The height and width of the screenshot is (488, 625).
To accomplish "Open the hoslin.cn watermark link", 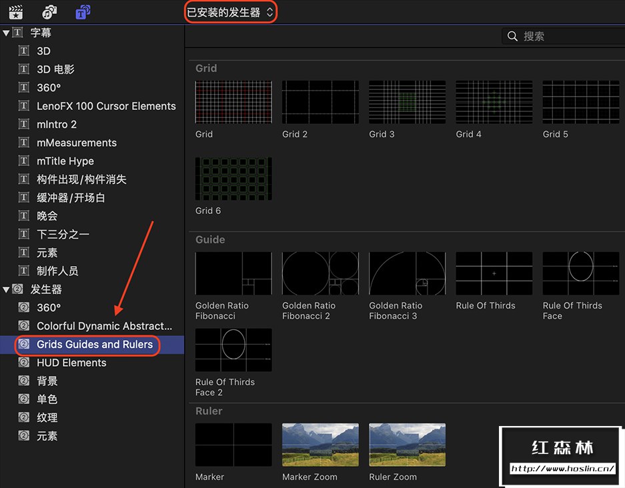I will coord(562,469).
